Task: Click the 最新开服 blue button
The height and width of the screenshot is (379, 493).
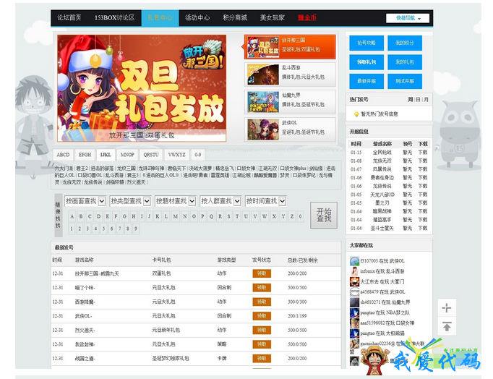Action: (366, 81)
